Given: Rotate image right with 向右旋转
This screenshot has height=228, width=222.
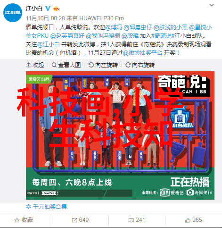Looking at the screenshot, I should (x=140, y=65).
